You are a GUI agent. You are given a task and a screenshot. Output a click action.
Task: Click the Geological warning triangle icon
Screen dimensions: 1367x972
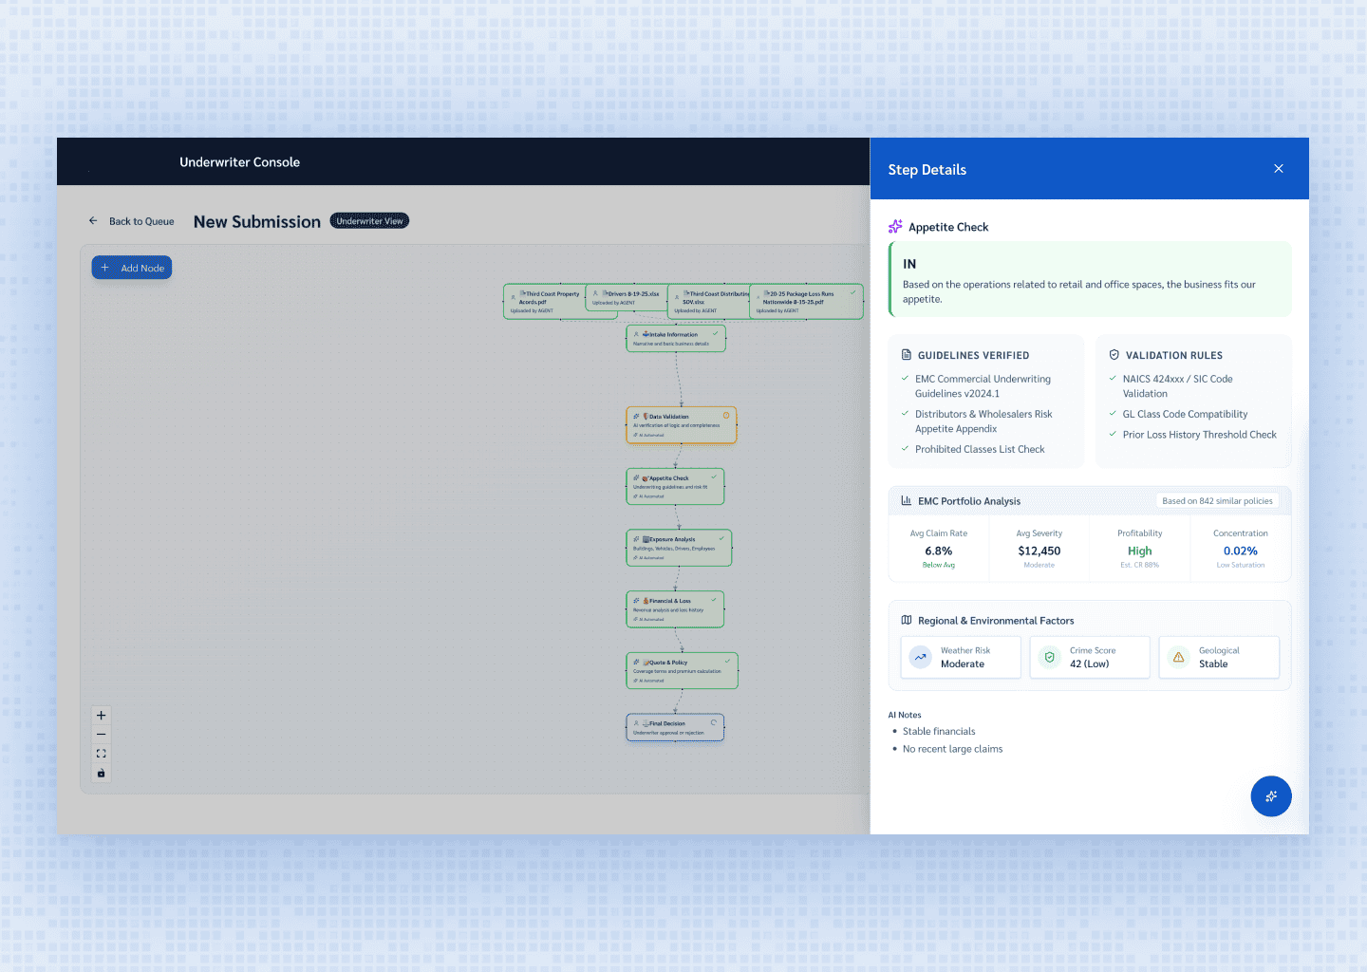click(1178, 657)
